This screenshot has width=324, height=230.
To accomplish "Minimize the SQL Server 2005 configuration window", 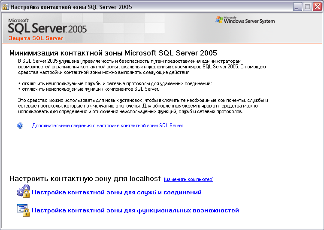I will (297, 7).
